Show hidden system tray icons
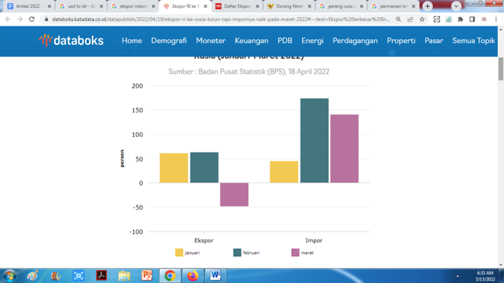Screen dimensions: 504x283 [457, 275]
